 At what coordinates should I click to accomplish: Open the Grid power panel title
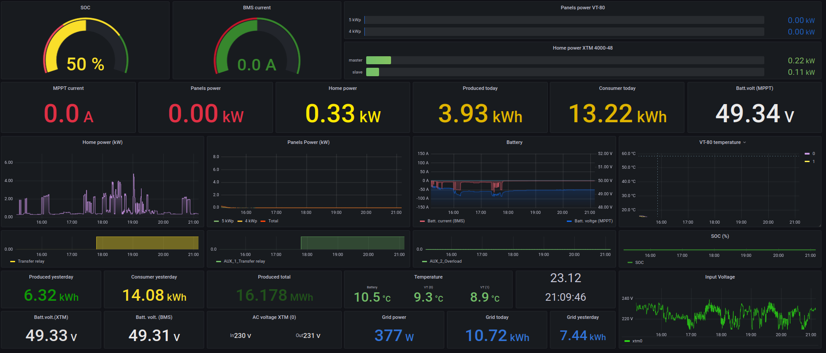[x=394, y=317]
